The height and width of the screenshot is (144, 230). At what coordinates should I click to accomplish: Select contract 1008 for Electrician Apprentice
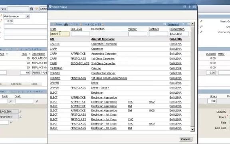(151, 110)
